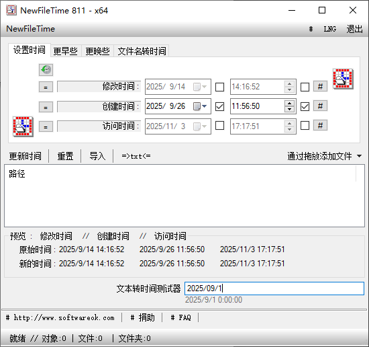This screenshot has width=369, height=347.
Task: Switch to the 更早些 tab
Action: click(66, 51)
